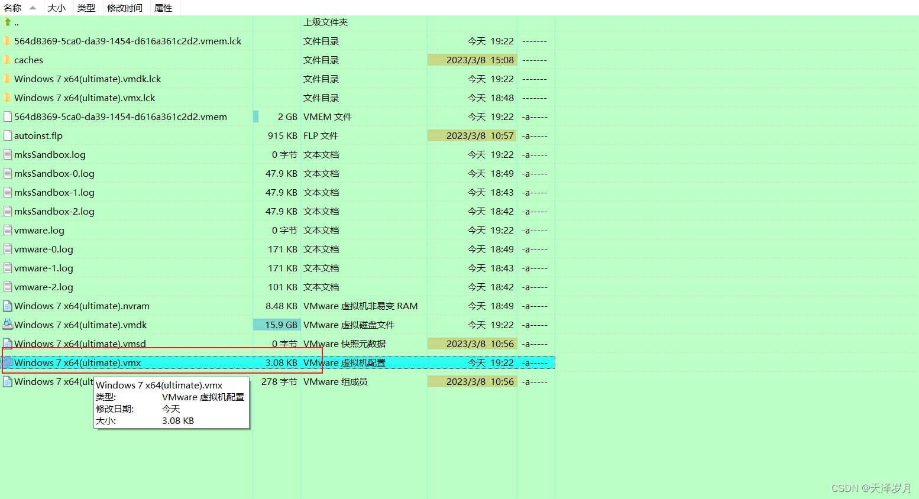Click the folder icon of 564d8369 vmem.lck
919x499 pixels.
pos(7,41)
